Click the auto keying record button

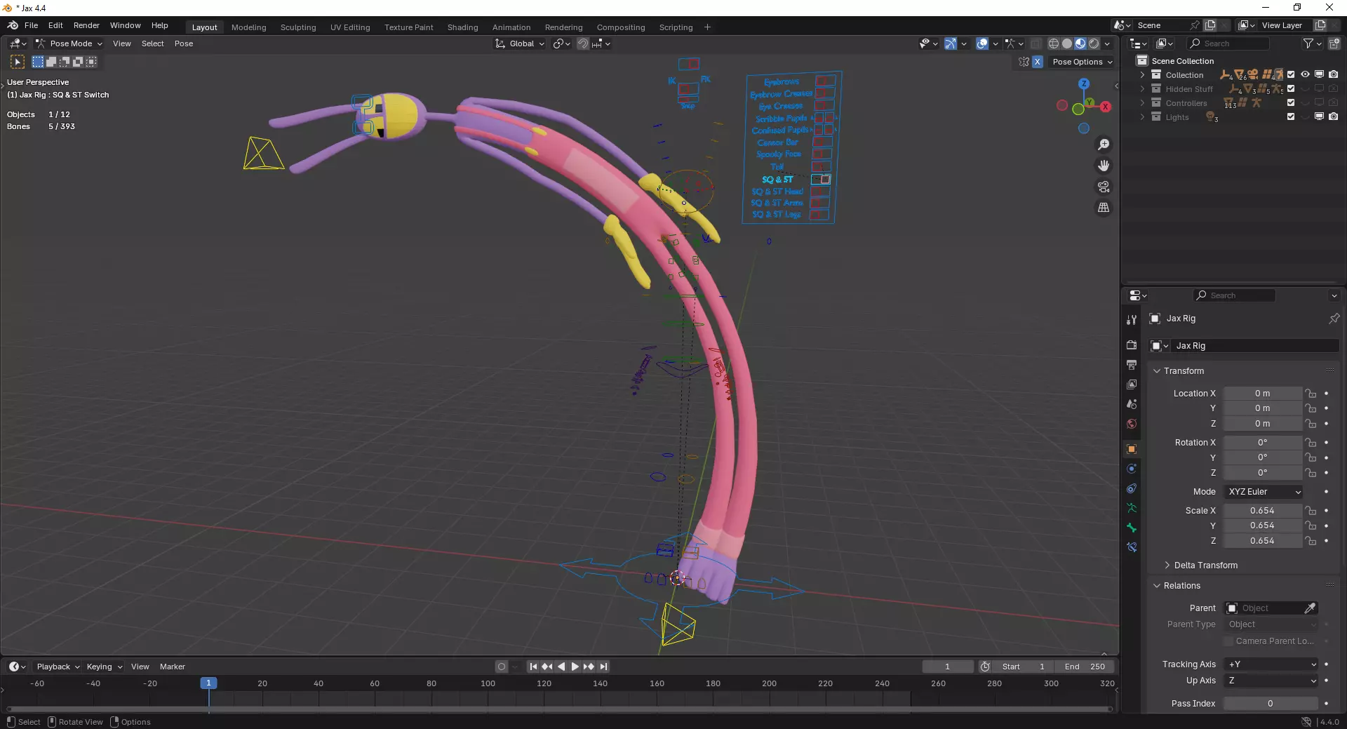(x=501, y=667)
